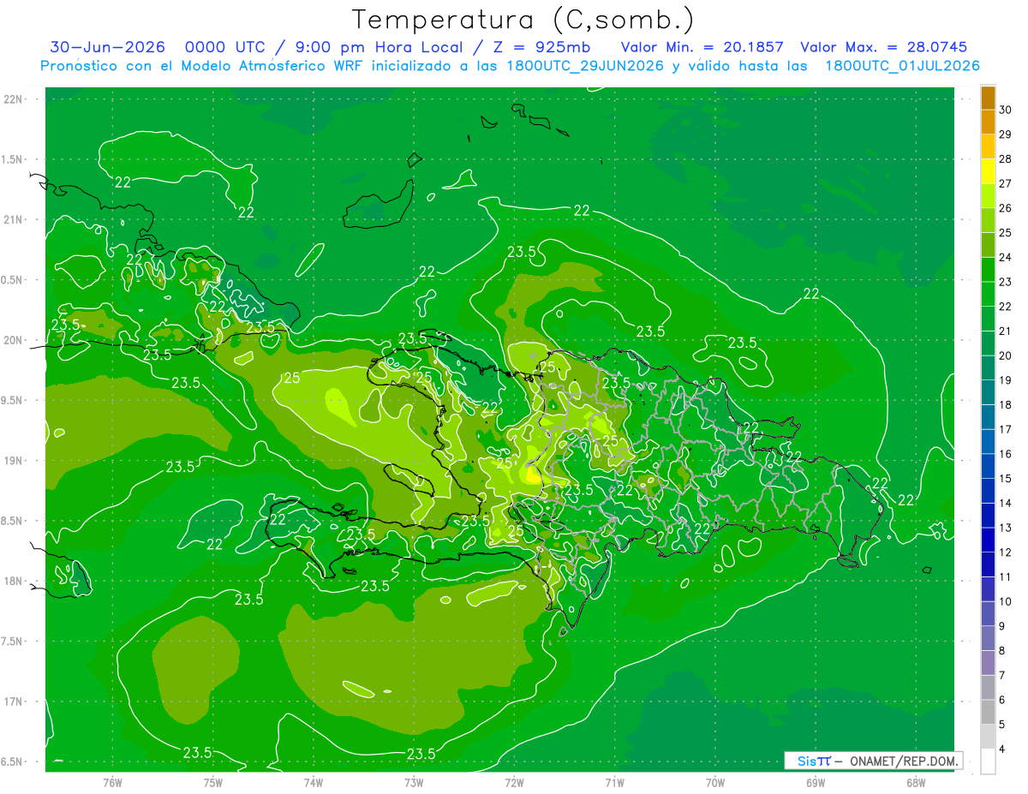The width and height of the screenshot is (1028, 794).
Task: Click the 68W longitude axis label
Action: click(915, 782)
